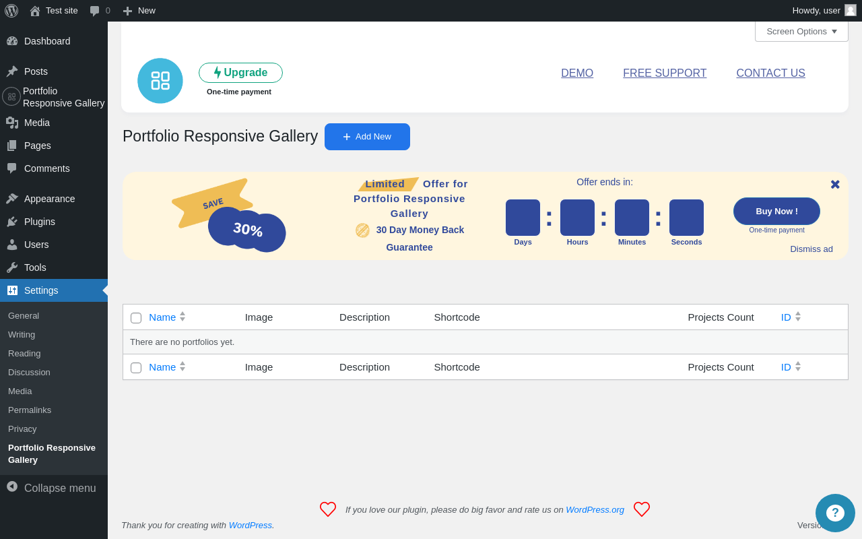
Task: Click the Save 30% badge graphic
Action: (x=229, y=216)
